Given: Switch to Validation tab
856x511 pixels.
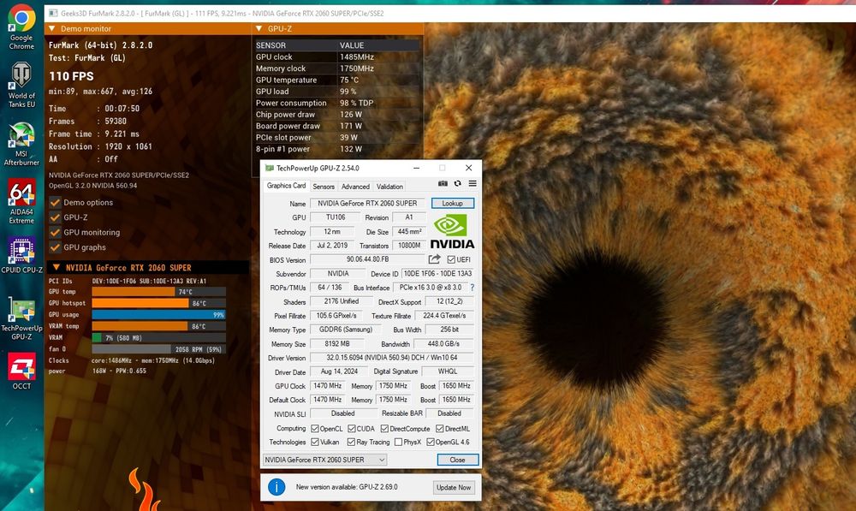Looking at the screenshot, I should tap(389, 187).
